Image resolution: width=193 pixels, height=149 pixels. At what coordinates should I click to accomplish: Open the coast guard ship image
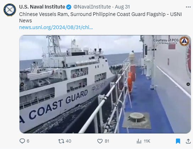pos(105,84)
